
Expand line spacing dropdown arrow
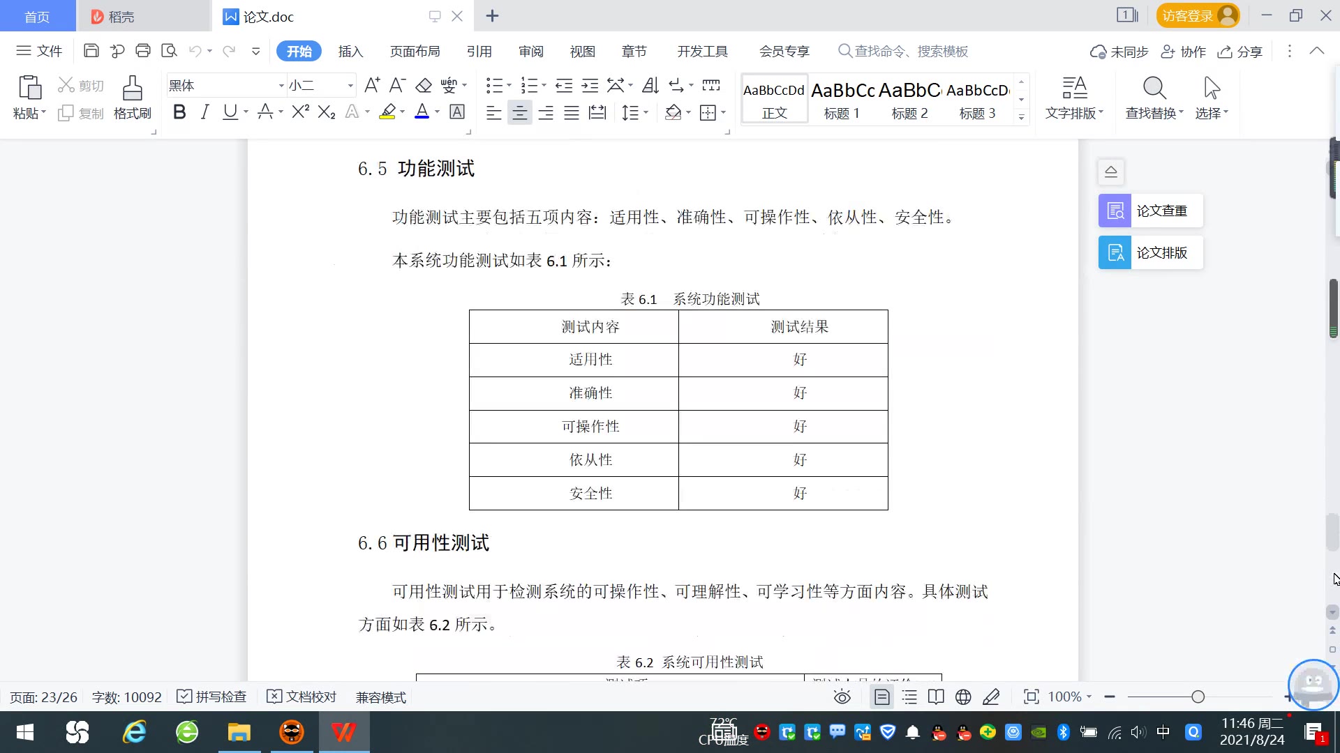click(646, 112)
